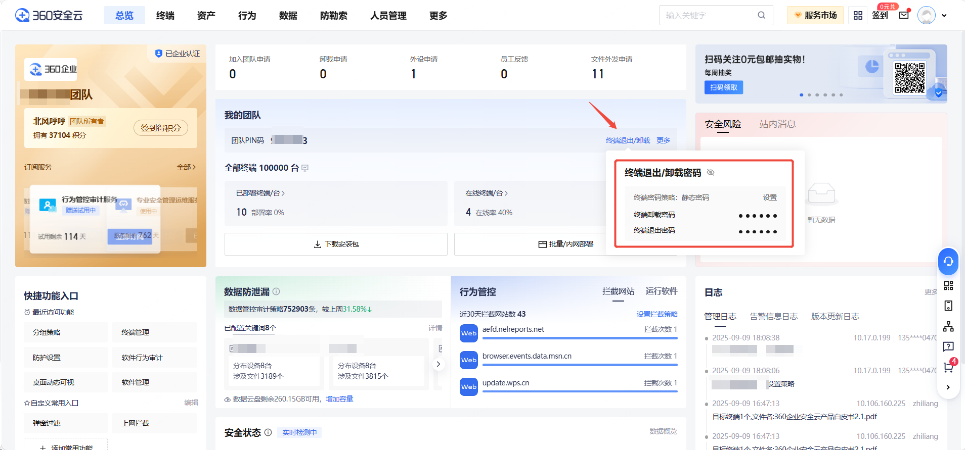Open the mail inbox envelope icon
The height and width of the screenshot is (450, 965).
(904, 15)
